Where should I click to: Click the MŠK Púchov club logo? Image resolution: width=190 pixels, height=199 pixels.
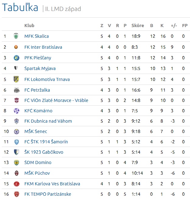point(16,173)
